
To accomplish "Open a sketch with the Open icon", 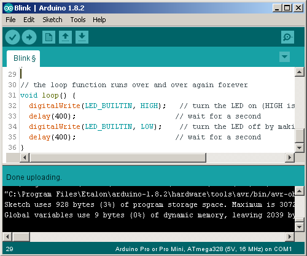I will (65, 37).
